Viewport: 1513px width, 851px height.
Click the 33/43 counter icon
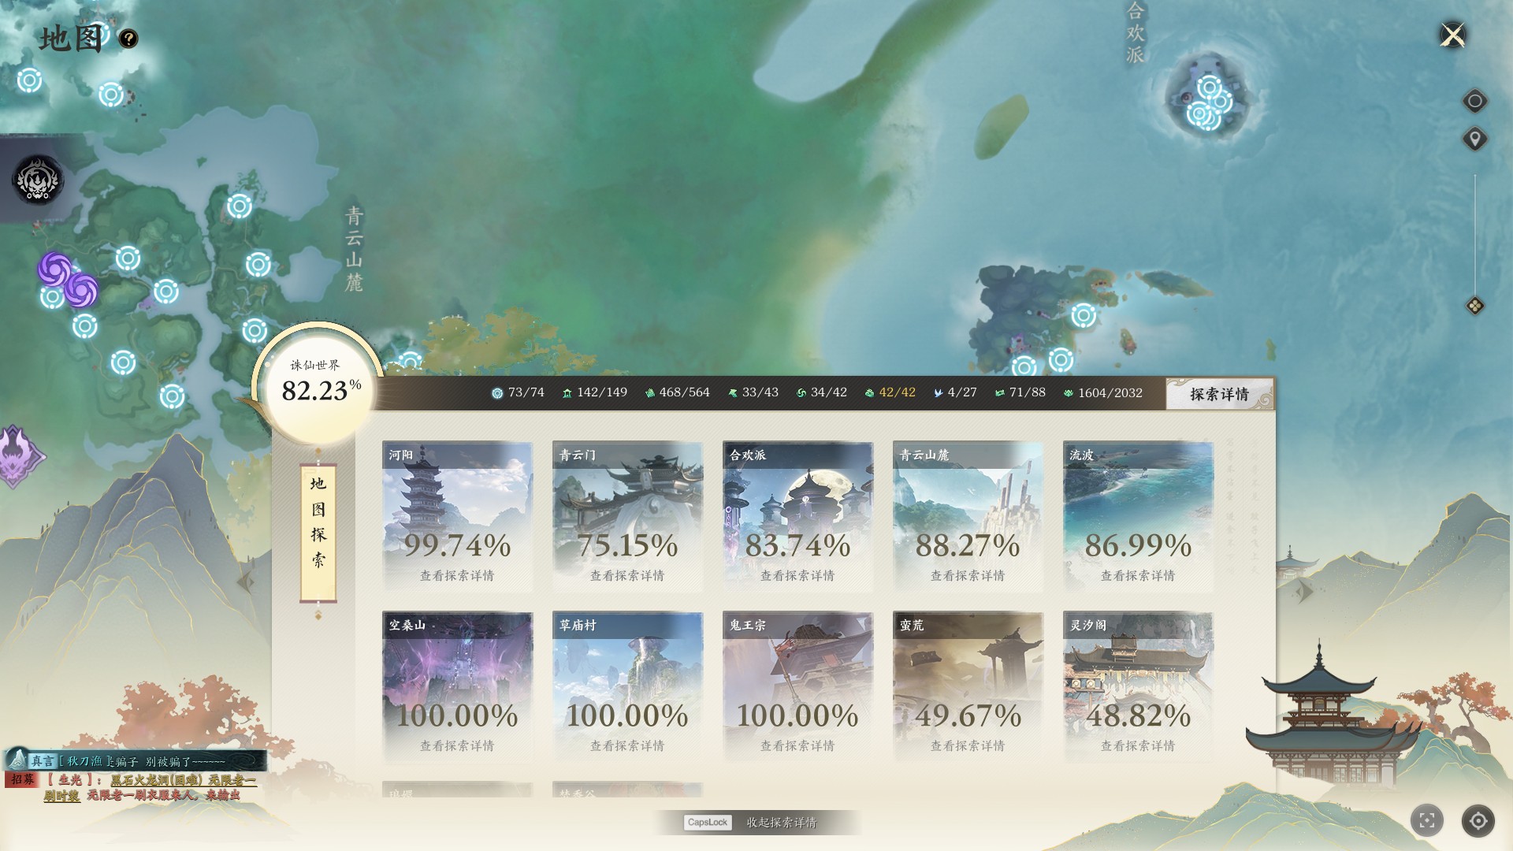732,393
